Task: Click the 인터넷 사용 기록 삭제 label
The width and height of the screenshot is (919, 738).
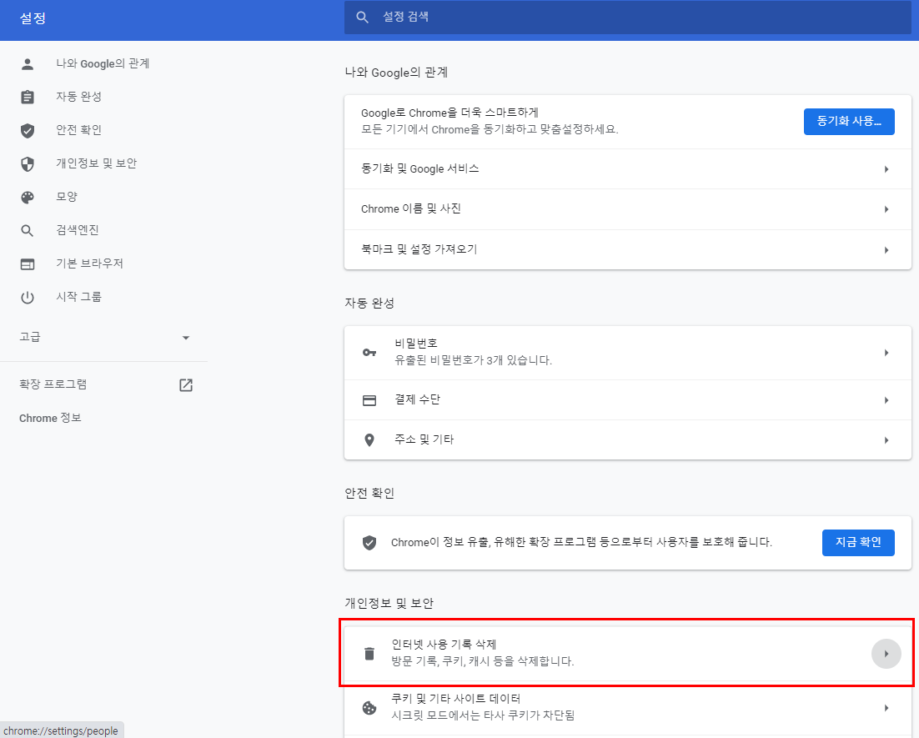Action: point(444,645)
